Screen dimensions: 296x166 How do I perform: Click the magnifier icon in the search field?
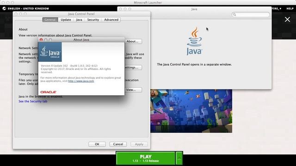(x=234, y=14)
